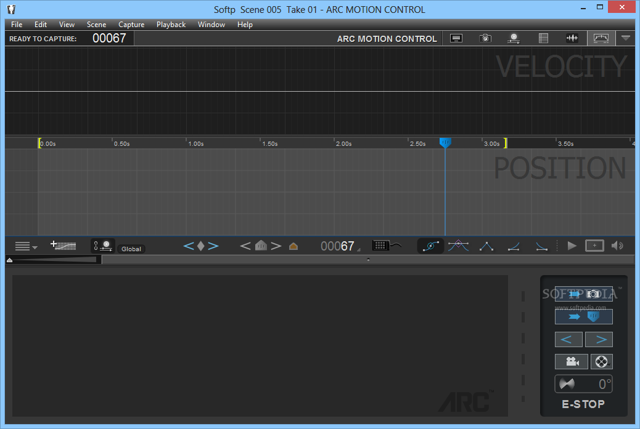This screenshot has height=429, width=640.
Task: Click the horizontal timeline scrollbar
Action: (x=367, y=260)
